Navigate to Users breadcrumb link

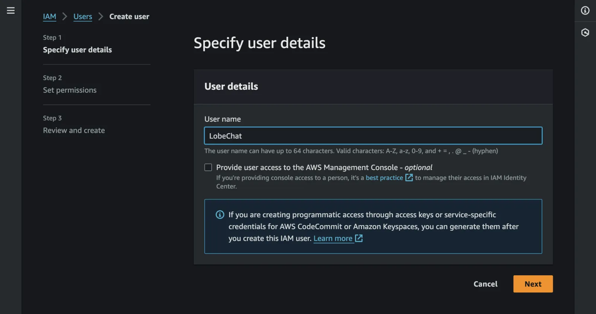coord(83,17)
